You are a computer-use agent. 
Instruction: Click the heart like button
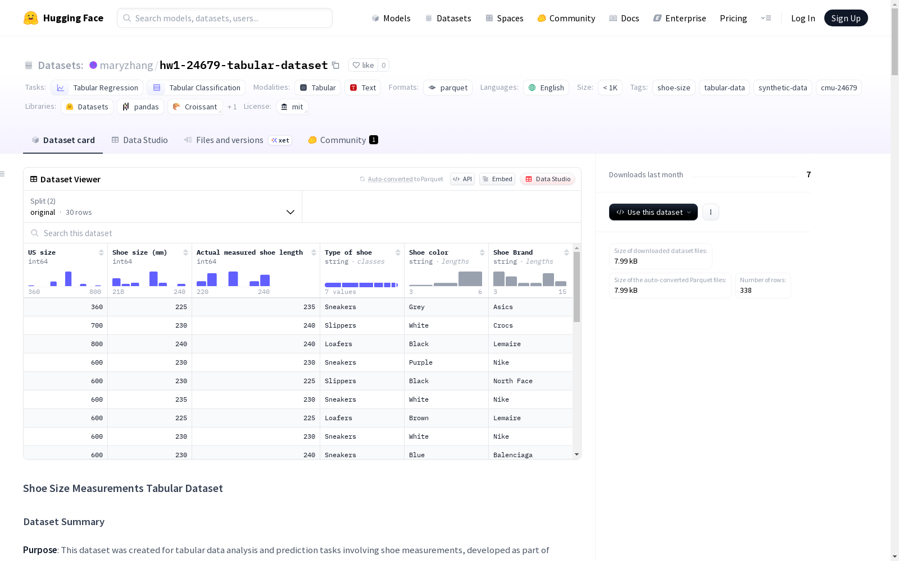pos(363,65)
